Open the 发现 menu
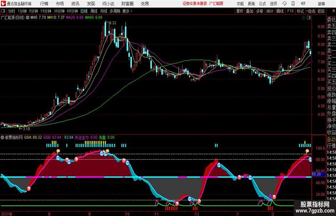This screenshot has width=336, height=216. pyautogui.click(x=91, y=4)
